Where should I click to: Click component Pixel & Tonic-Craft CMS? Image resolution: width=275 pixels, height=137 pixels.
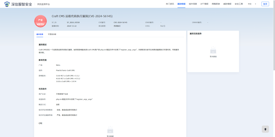65,71
